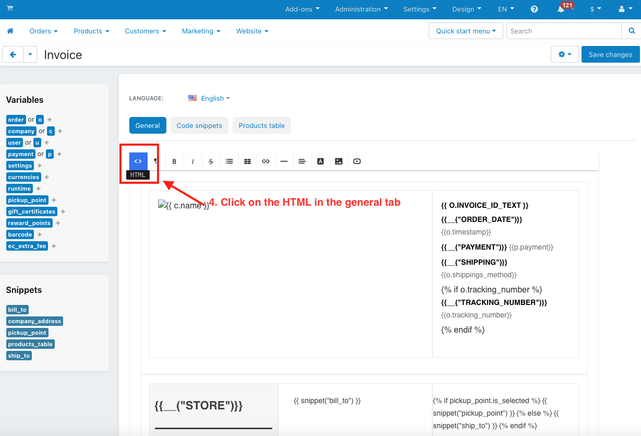Apply strikethrough formatting
This screenshot has width=641, height=436.
click(211, 161)
